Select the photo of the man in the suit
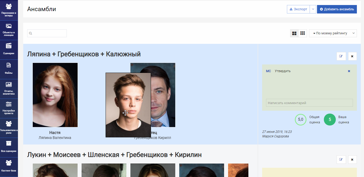The height and width of the screenshot is (177, 364). tap(163, 95)
